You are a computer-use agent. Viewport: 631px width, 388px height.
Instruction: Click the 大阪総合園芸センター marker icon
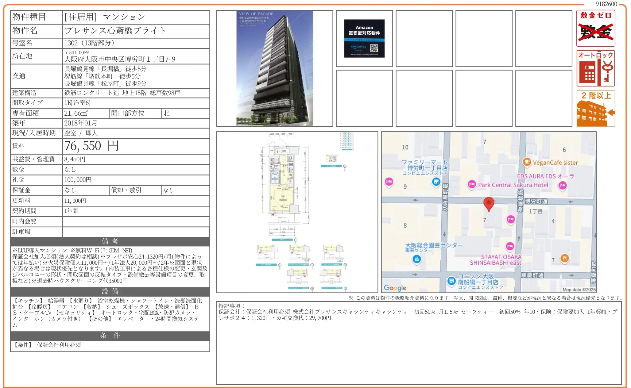tap(416, 259)
